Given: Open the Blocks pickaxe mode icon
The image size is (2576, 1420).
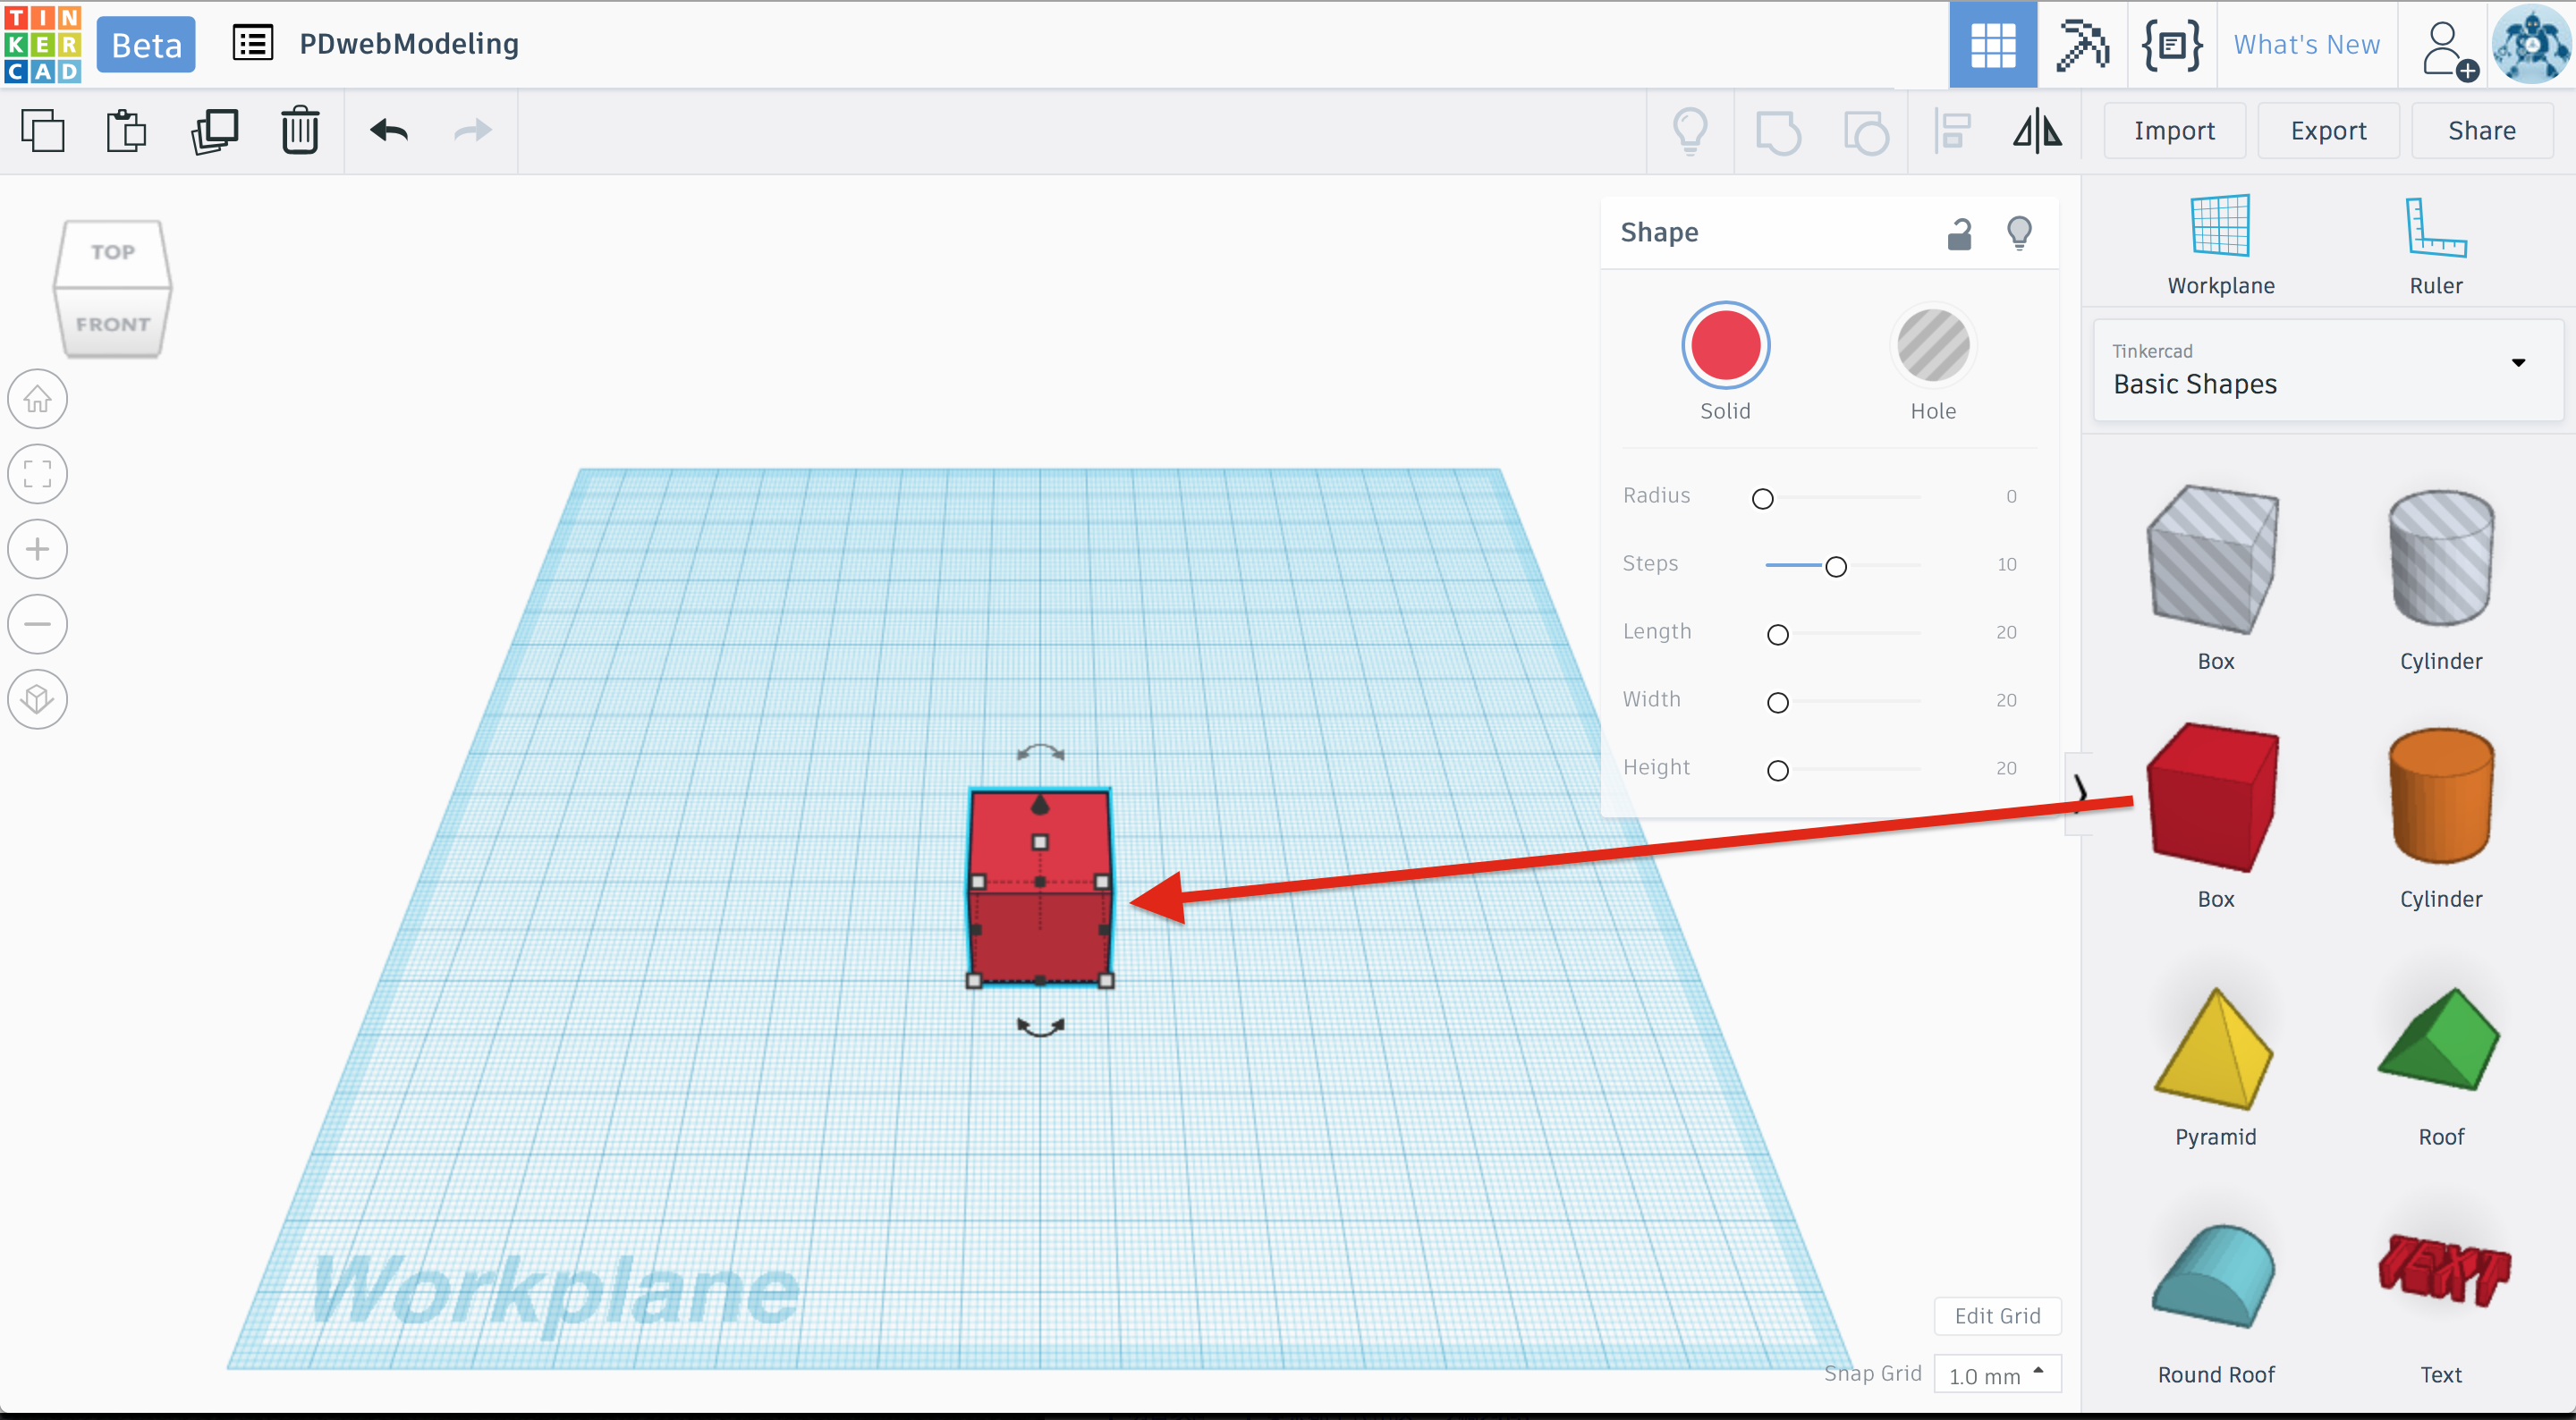Looking at the screenshot, I should tap(2082, 45).
